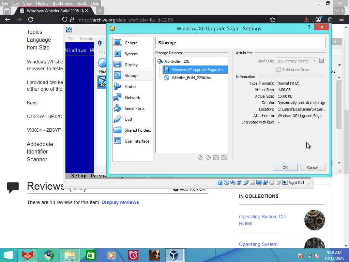Go back in Firefox
Image resolution: width=349 pixels, height=262 pixels.
point(7,19)
